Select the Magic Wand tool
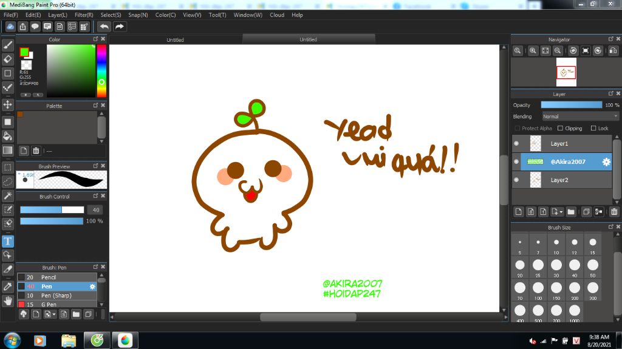 7,195
